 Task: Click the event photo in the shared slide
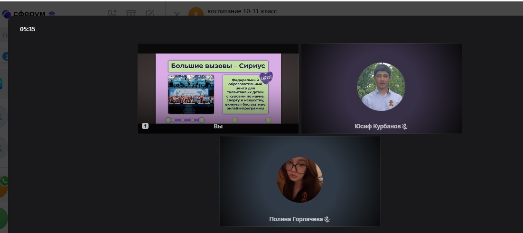[191, 94]
